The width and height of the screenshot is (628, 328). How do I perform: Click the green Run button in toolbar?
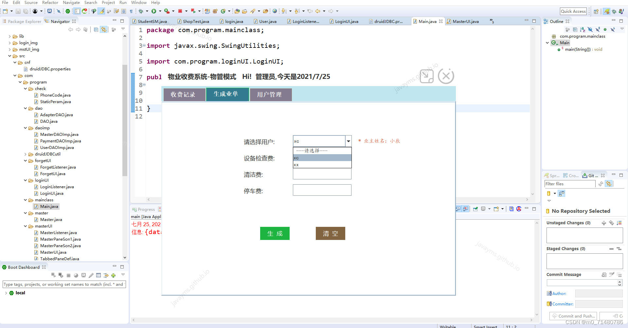[x=154, y=11]
